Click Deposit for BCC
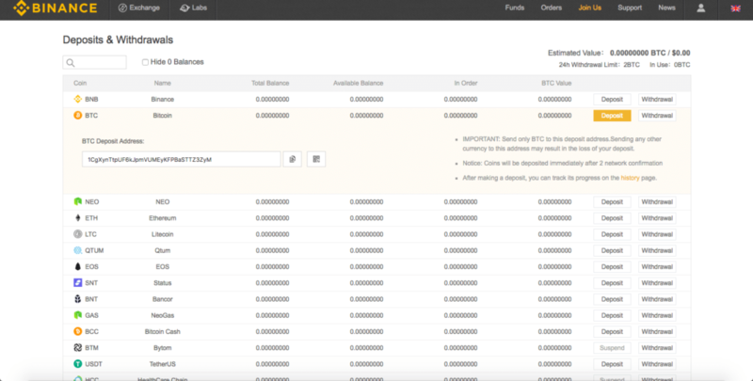 tap(613, 331)
